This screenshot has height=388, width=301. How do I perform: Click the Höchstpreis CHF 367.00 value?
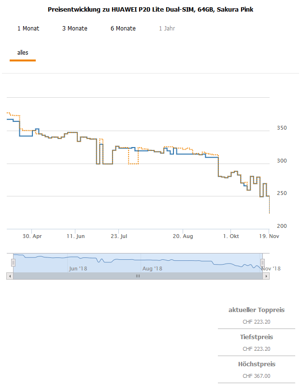(x=257, y=376)
